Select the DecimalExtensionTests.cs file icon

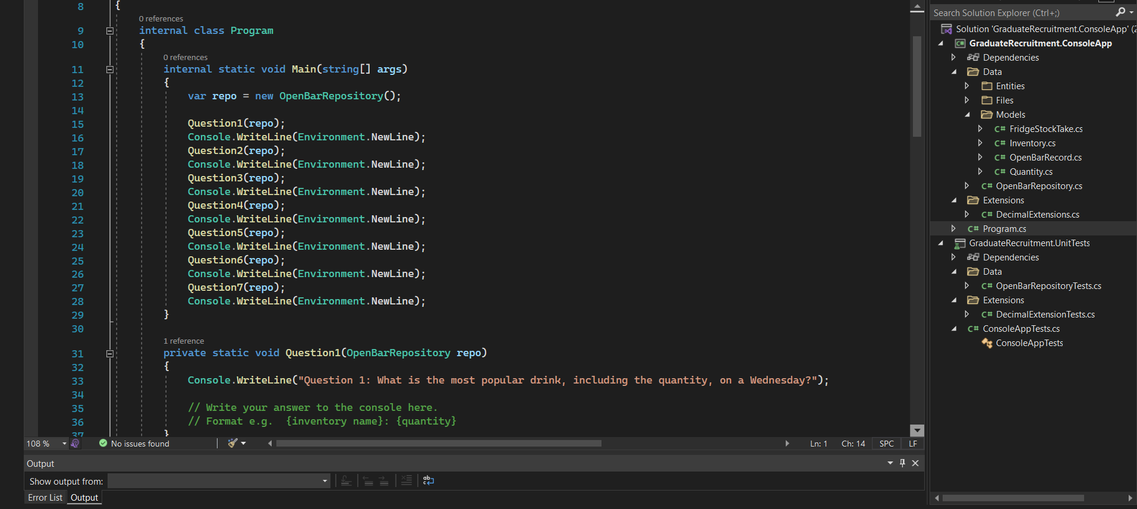tap(987, 315)
